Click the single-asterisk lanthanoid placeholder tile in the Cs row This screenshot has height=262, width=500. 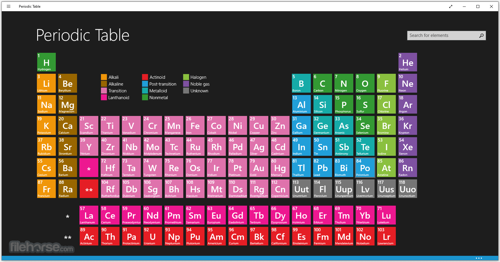[89, 168]
